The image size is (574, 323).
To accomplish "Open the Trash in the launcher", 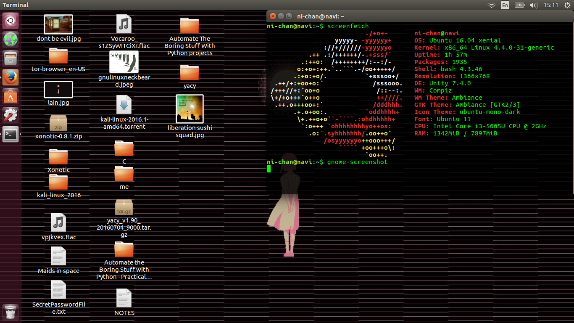I will click(x=11, y=312).
